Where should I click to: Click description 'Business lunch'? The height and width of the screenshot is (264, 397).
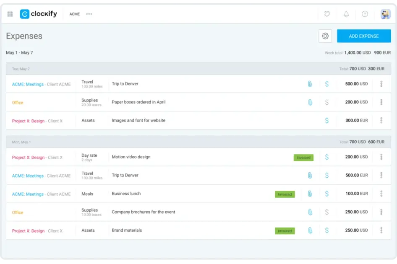click(x=126, y=194)
